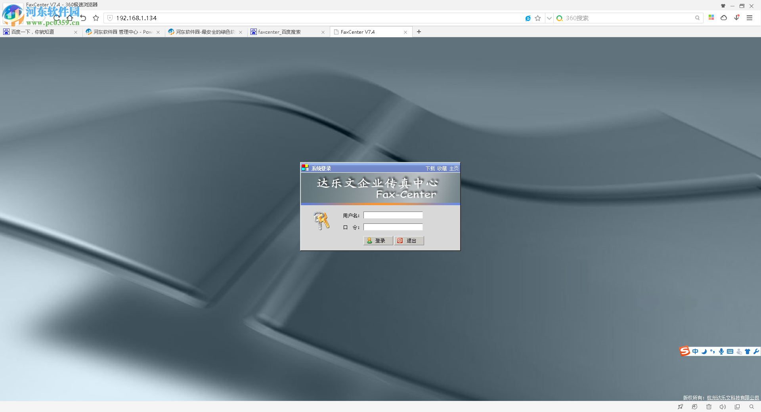Click the Sogou microphone voice input icon
This screenshot has width=761, height=412.
pyautogui.click(x=721, y=351)
